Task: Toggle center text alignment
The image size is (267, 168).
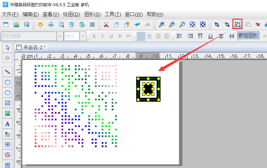Action: click(149, 36)
